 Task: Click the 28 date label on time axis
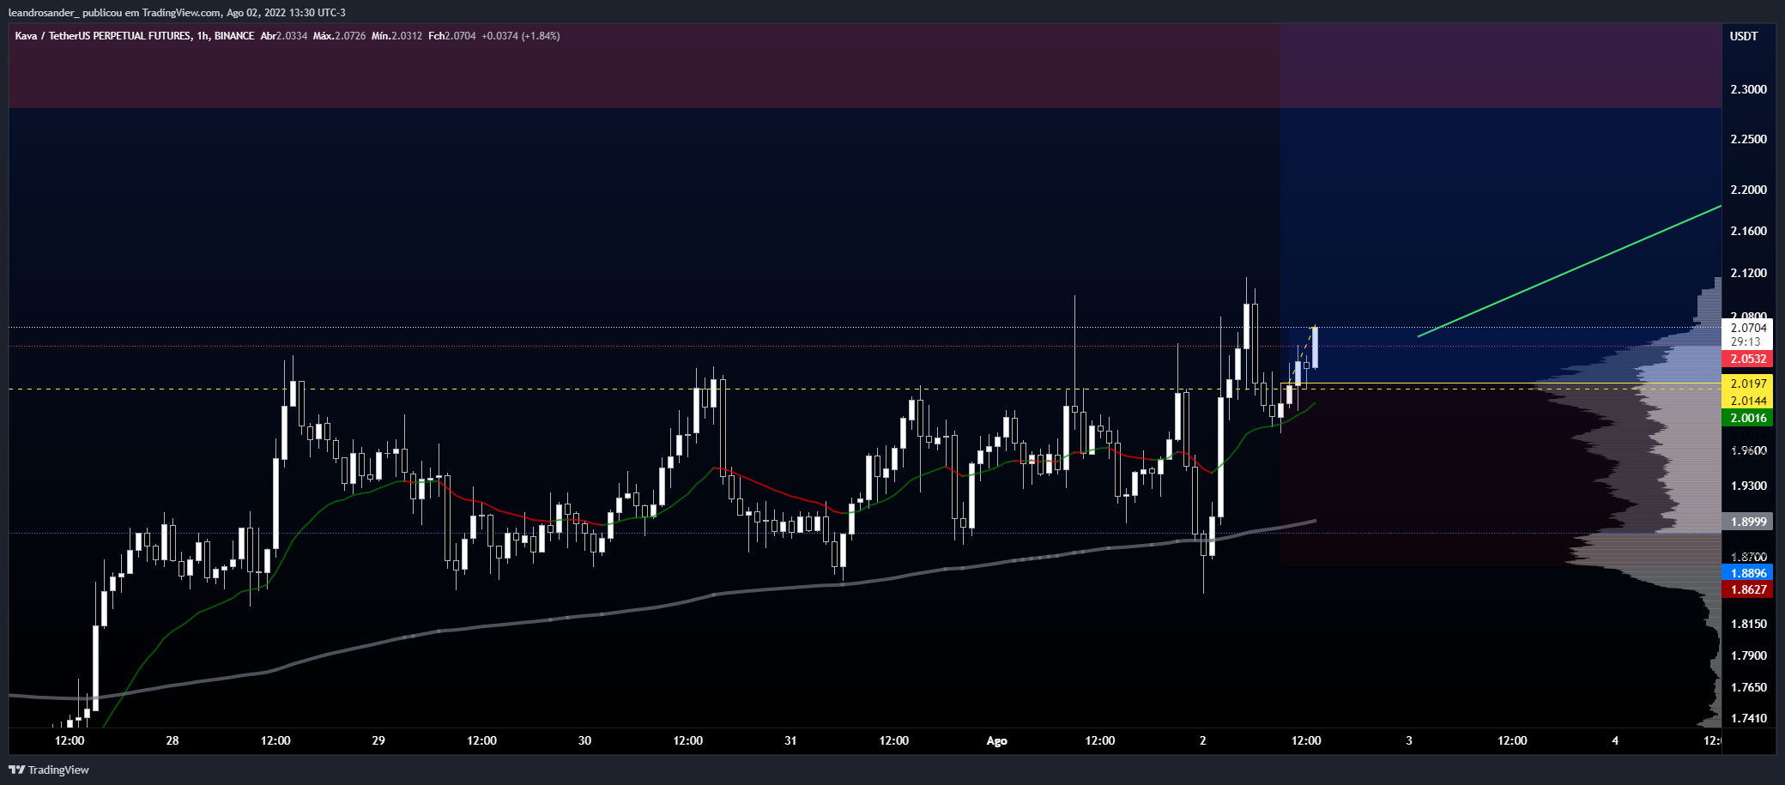(172, 740)
